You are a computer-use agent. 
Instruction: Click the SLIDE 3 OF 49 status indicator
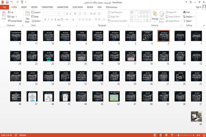coord(6,135)
